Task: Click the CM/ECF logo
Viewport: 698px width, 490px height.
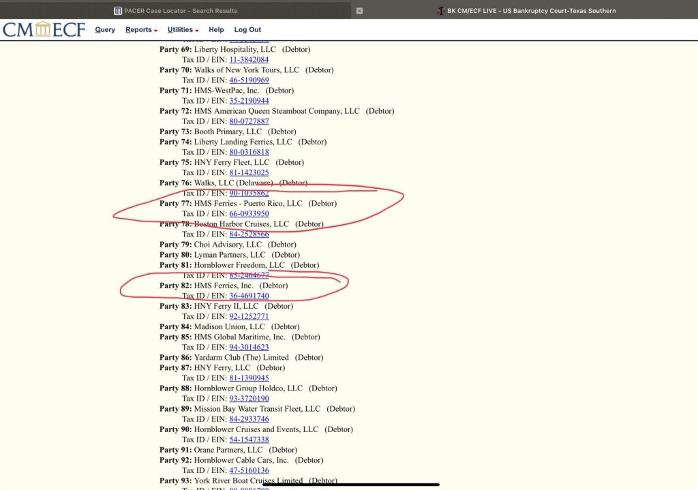Action: pos(44,29)
